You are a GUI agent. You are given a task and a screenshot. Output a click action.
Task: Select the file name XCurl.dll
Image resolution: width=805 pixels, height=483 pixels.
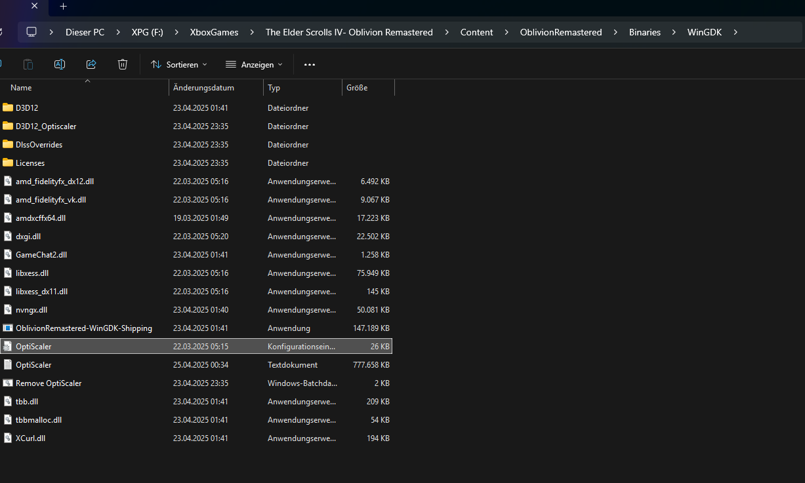(30, 438)
